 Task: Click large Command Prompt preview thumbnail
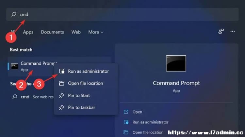click(176, 63)
